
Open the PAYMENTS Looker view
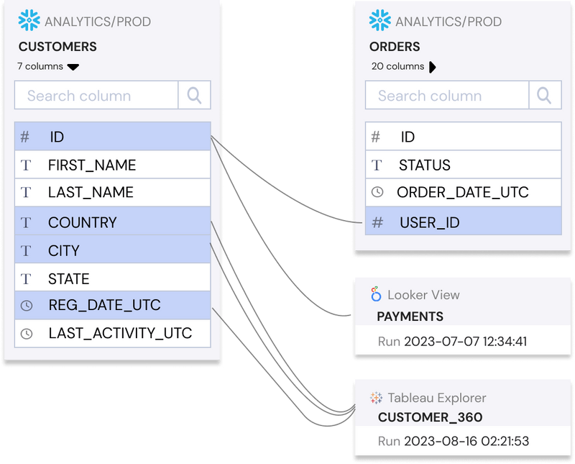click(409, 316)
